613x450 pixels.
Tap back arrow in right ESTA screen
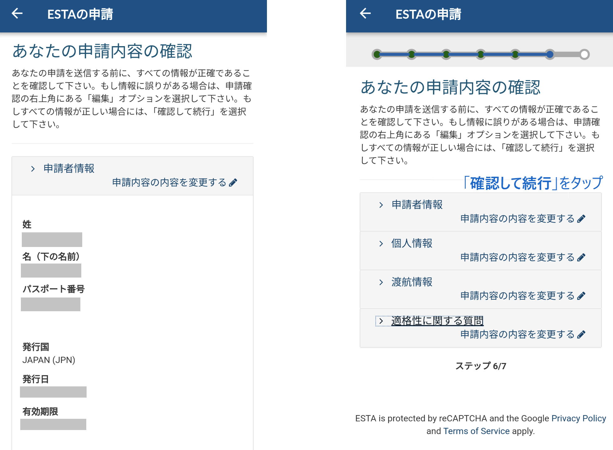(x=365, y=13)
